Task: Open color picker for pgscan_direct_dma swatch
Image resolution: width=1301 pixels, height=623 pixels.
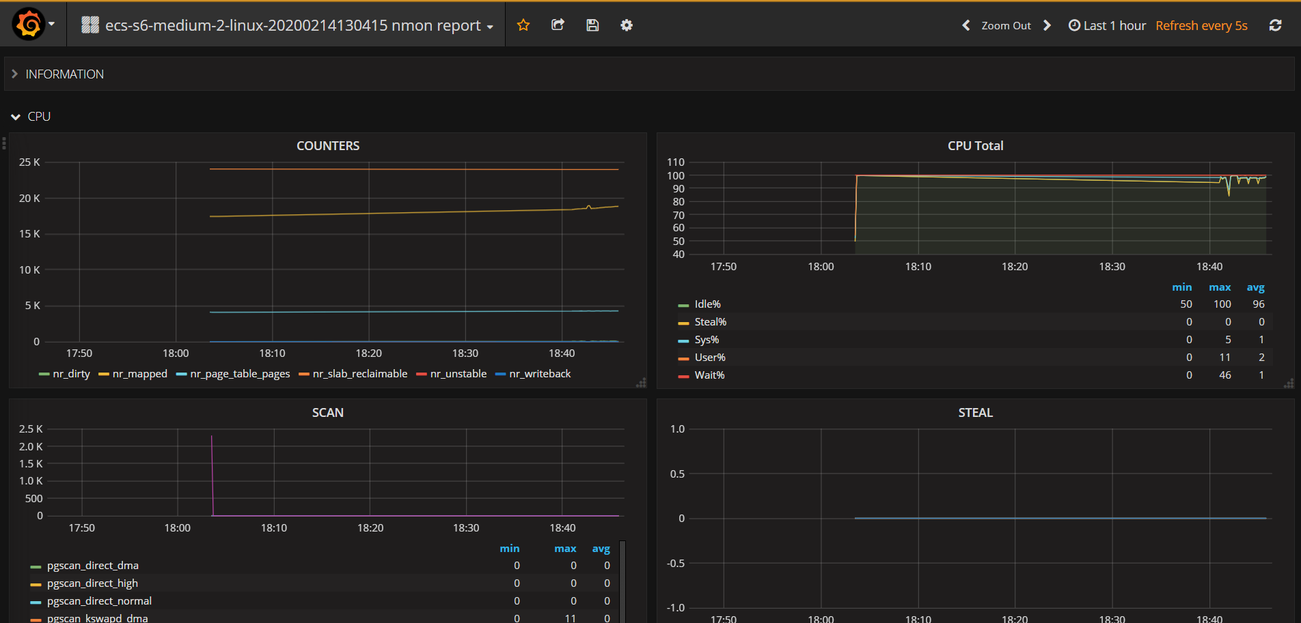Action: click(x=36, y=566)
